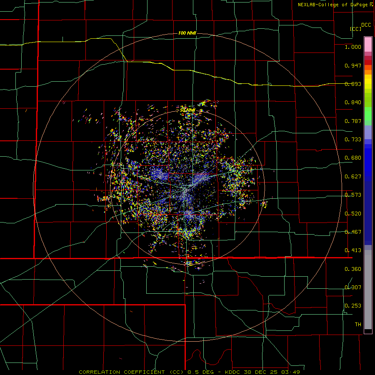Click the 0.520 scale value
375x375 pixels.
tap(353, 214)
